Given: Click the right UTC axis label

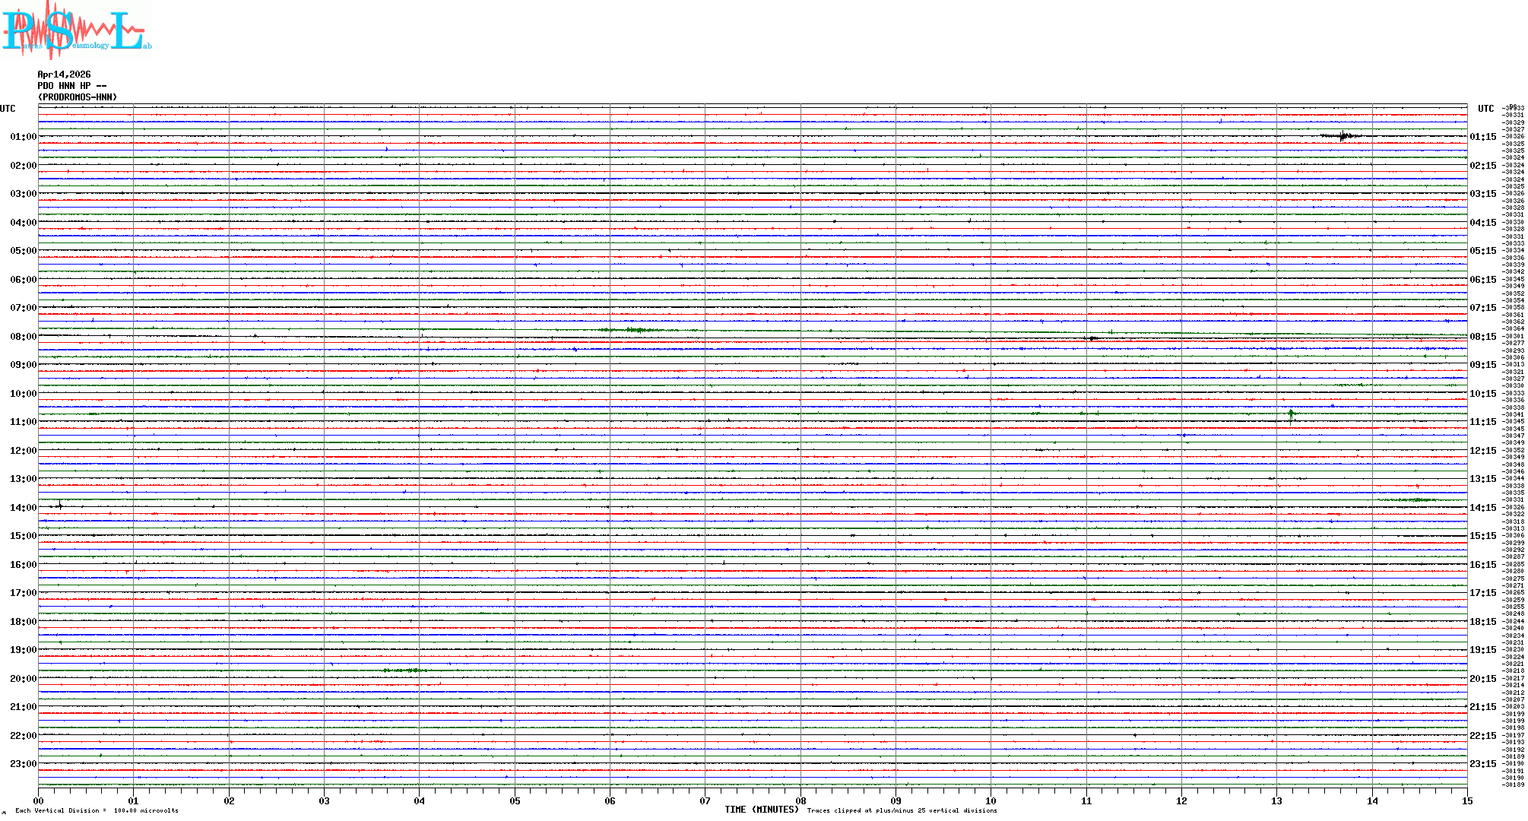Looking at the screenshot, I should [x=1485, y=109].
